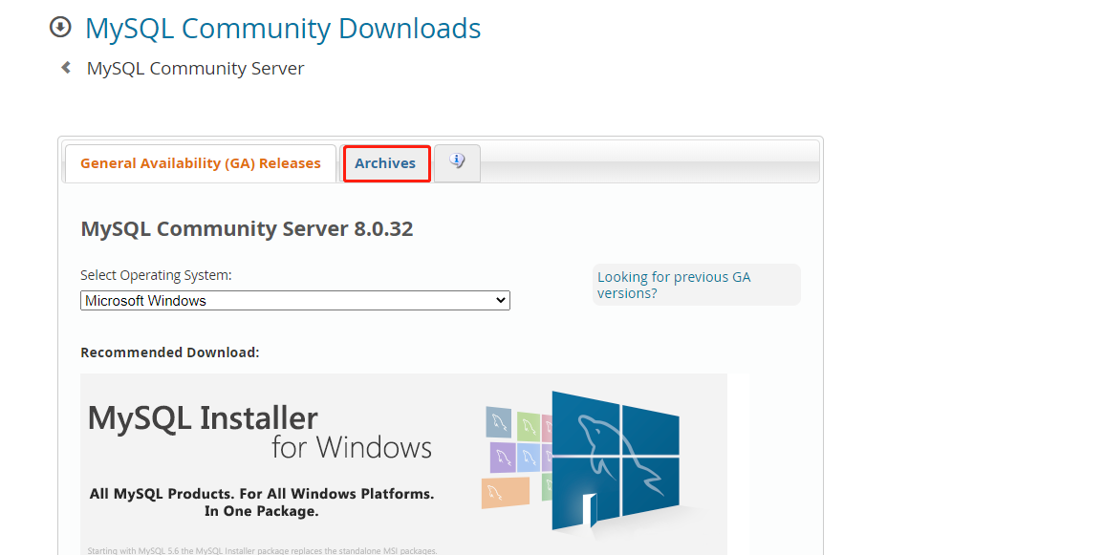Click the back arrow before MySQL Community Server
1103x555 pixels.
[66, 68]
